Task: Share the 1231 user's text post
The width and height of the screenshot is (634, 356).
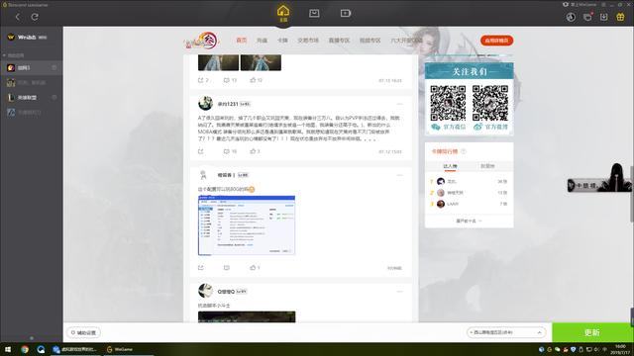Action: coord(201,151)
